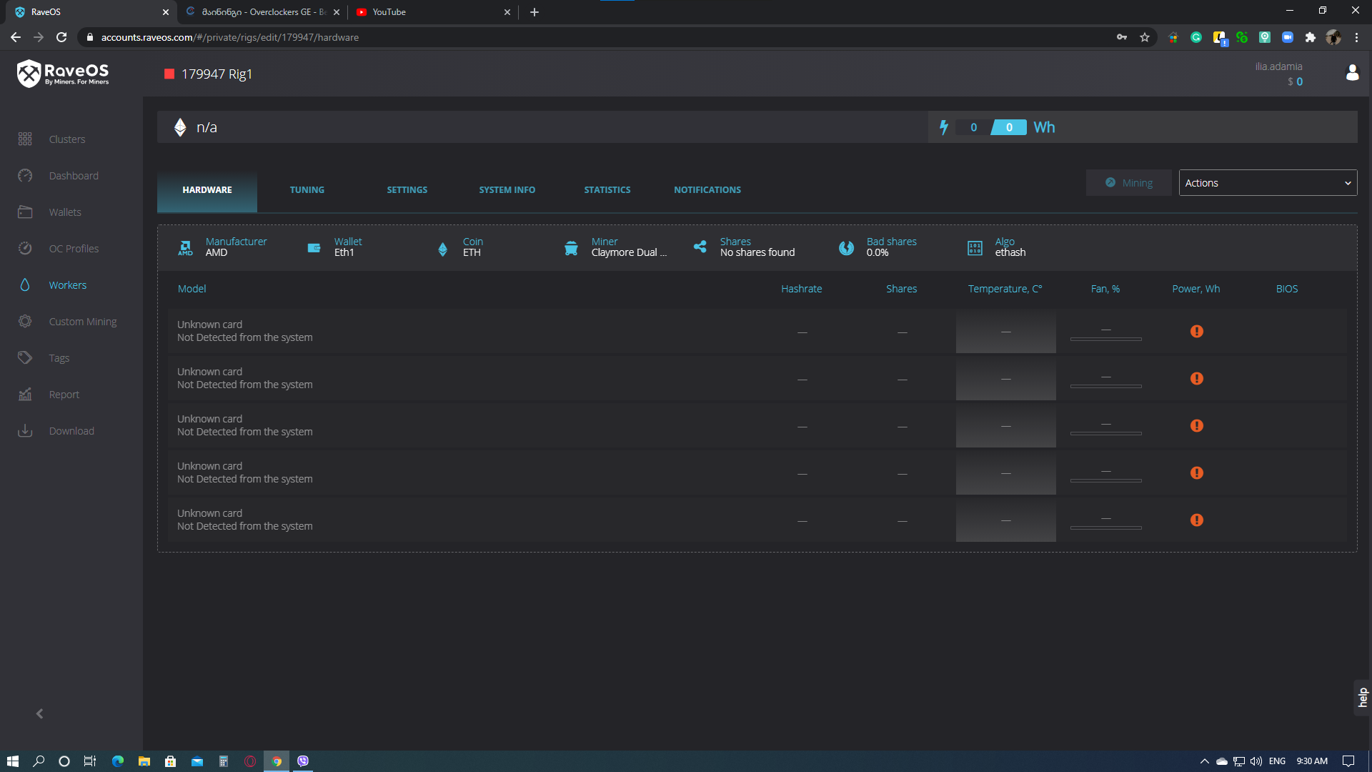This screenshot has height=772, width=1372.
Task: Open the Windows notification center
Action: point(1348,761)
